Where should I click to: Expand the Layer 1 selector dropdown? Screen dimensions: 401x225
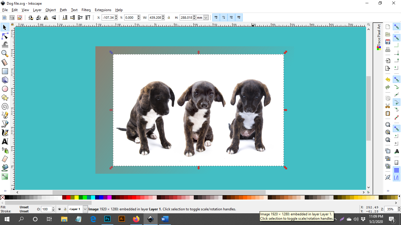tap(85, 209)
